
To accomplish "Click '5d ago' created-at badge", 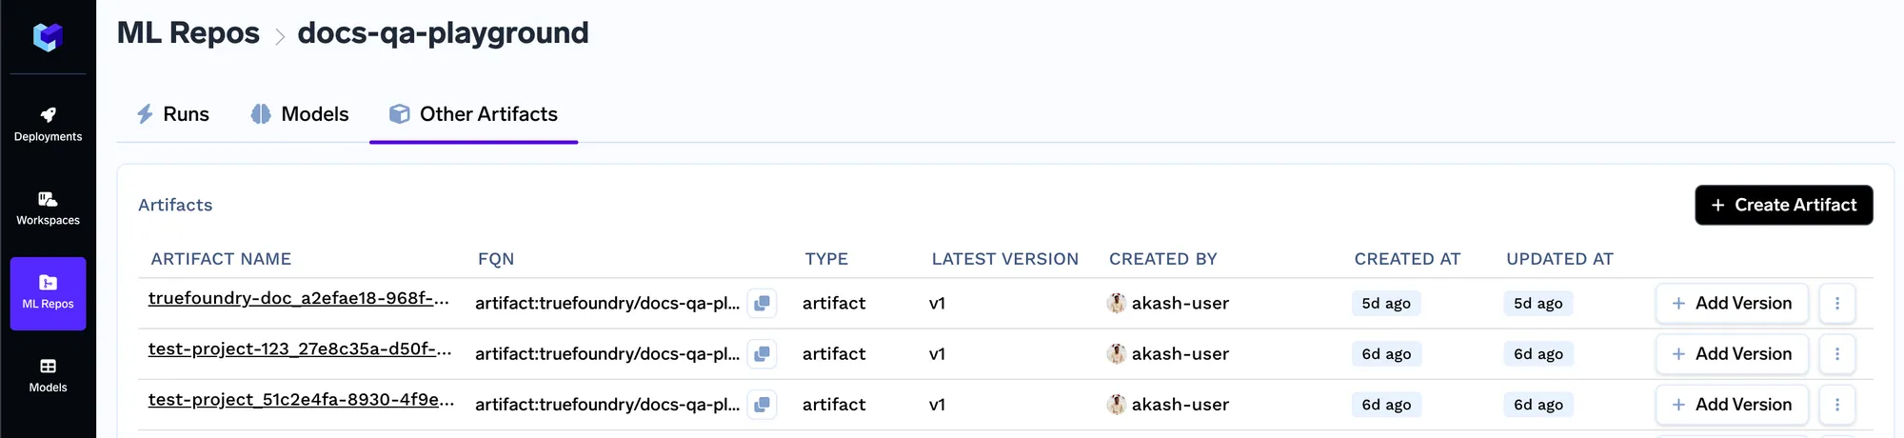I will point(1386,303).
